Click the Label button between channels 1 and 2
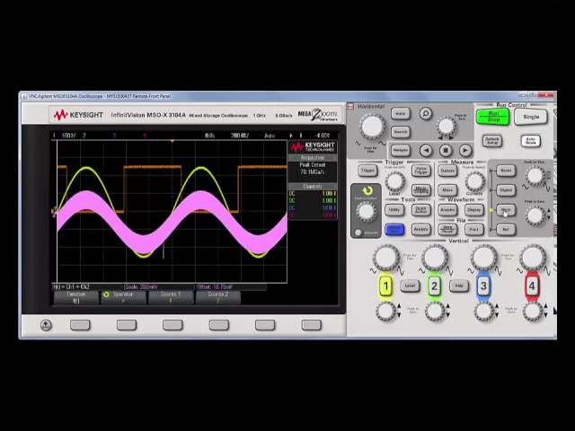The image size is (575, 431). (x=410, y=286)
